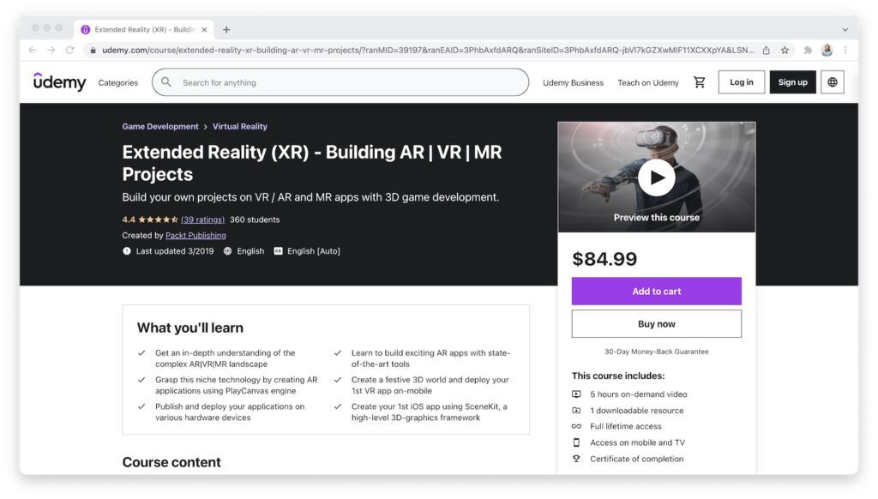Screen dimensions: 878x499
Task: Open the shopping cart icon
Action: click(699, 81)
